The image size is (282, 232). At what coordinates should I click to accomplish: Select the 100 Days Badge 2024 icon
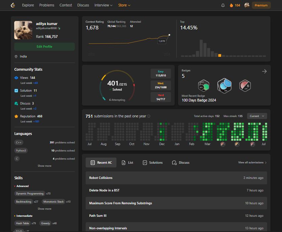point(224,86)
